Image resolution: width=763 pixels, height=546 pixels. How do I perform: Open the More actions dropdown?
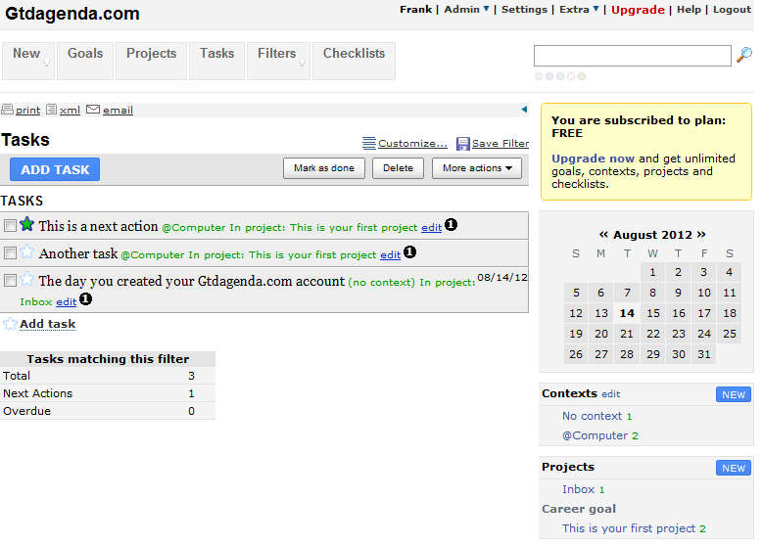[477, 168]
